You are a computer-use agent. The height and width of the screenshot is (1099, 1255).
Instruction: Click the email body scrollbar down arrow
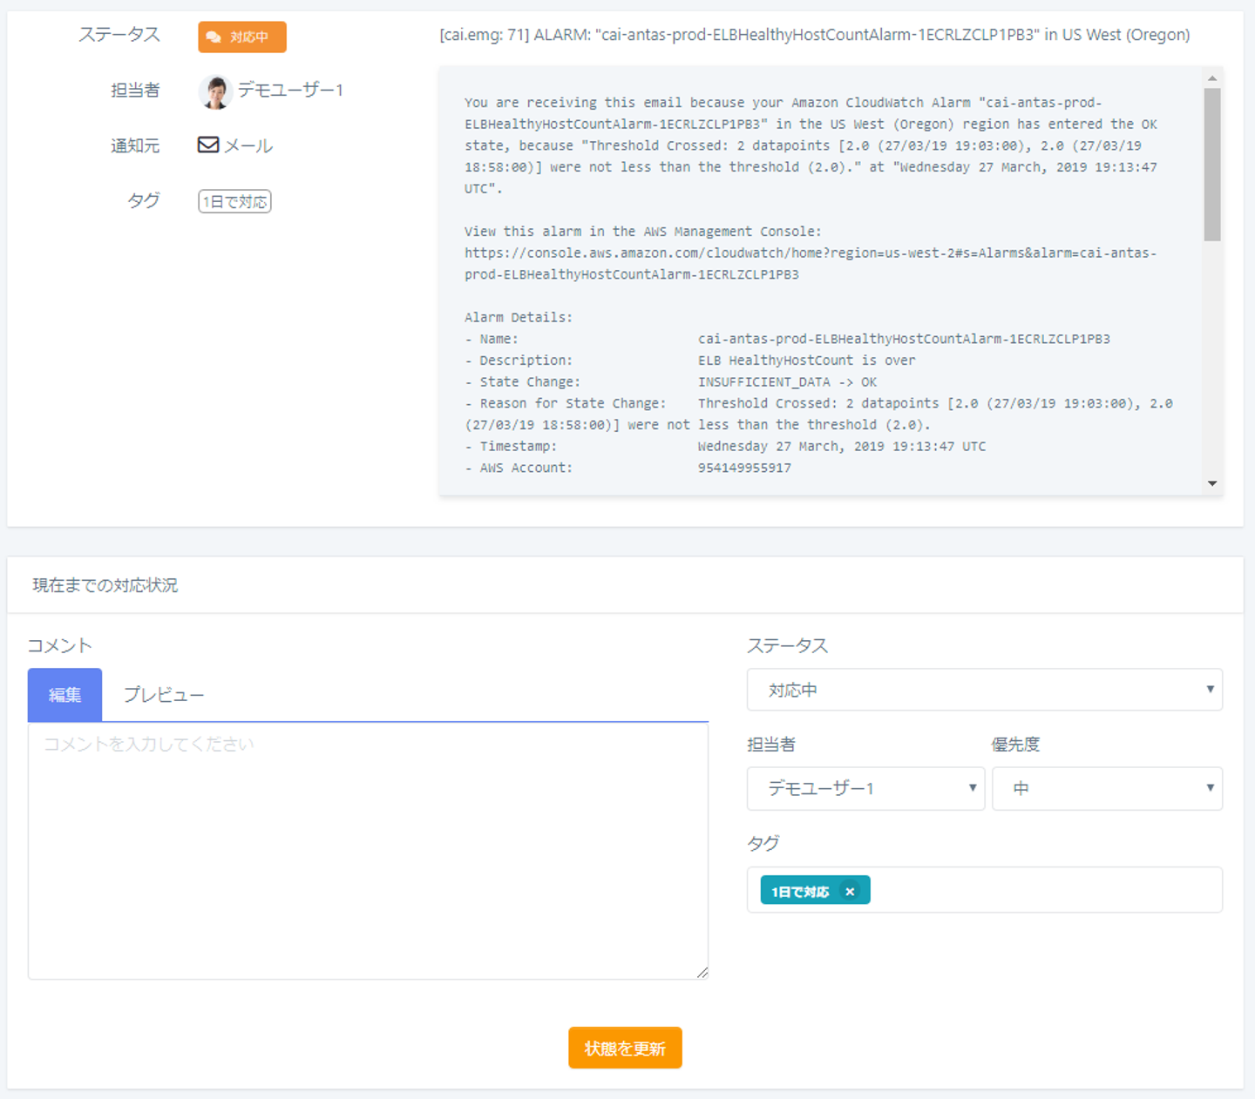[x=1212, y=483]
